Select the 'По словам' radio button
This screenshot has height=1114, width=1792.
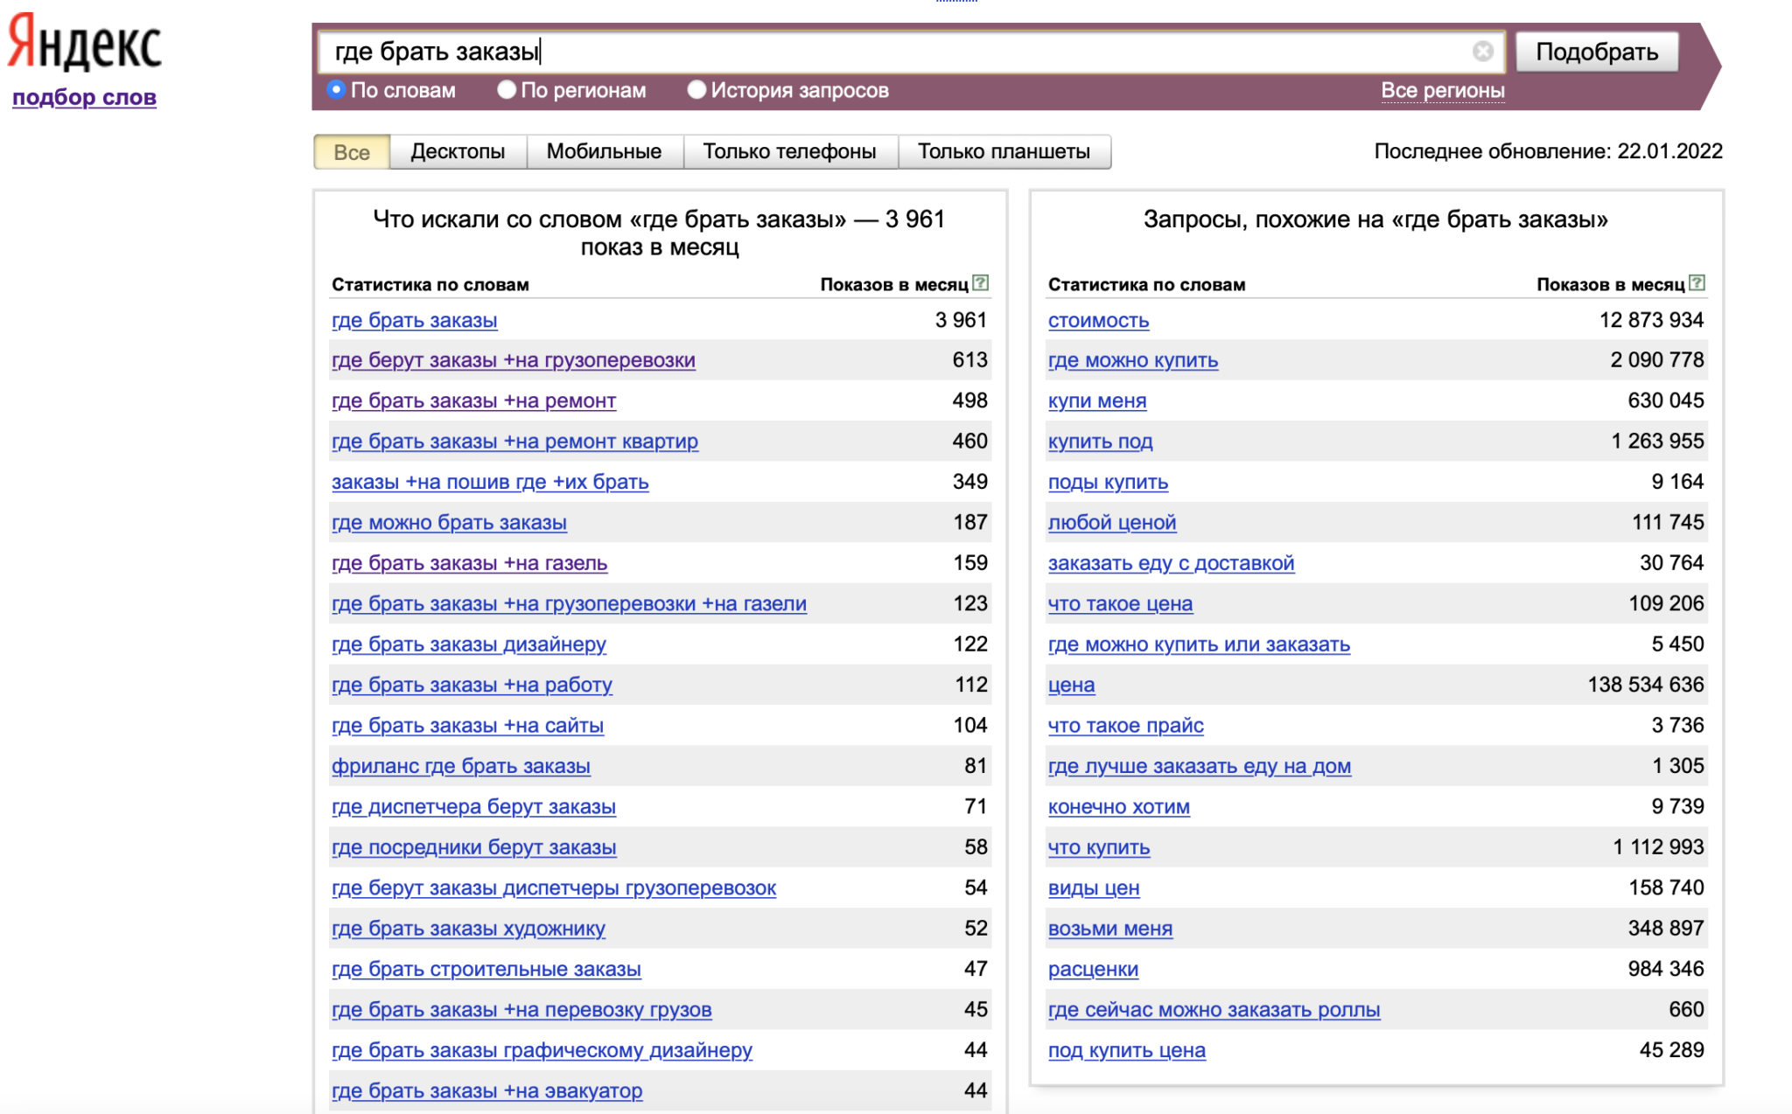[337, 90]
